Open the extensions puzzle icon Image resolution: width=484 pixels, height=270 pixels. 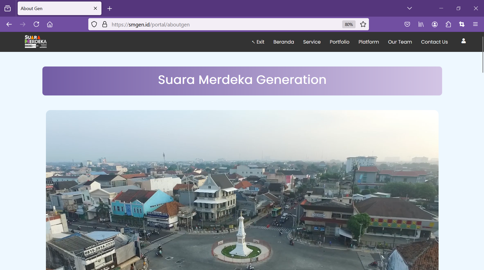pyautogui.click(x=448, y=24)
